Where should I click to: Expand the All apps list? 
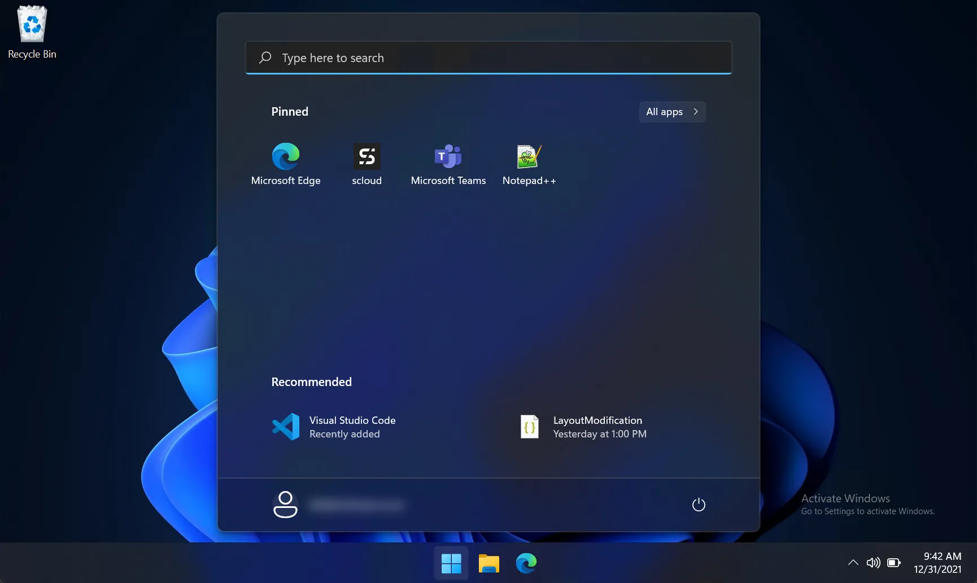(x=672, y=112)
